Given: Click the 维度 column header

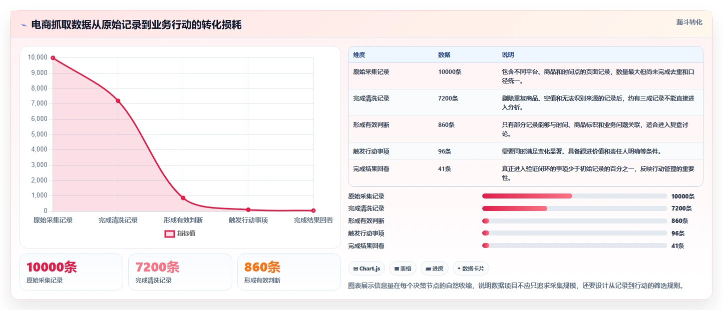Looking at the screenshot, I should 359,55.
